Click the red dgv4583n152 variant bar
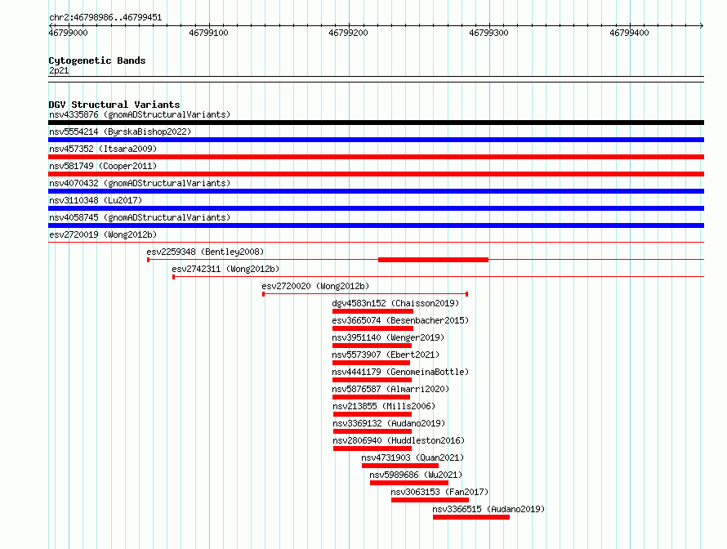 coord(372,311)
